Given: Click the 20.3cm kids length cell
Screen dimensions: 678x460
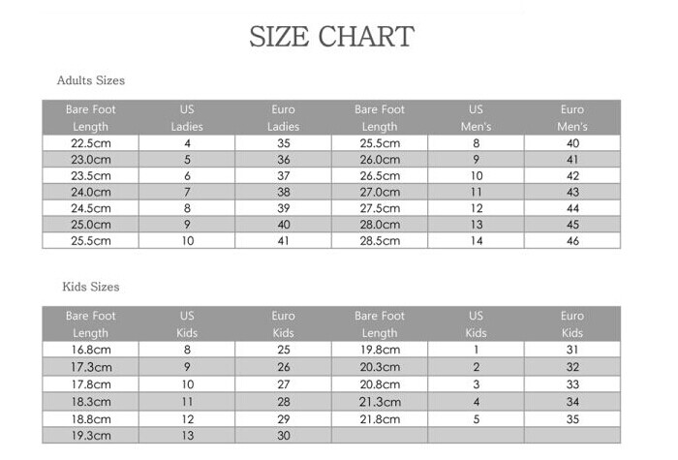Looking at the screenshot, I should pos(380,367).
